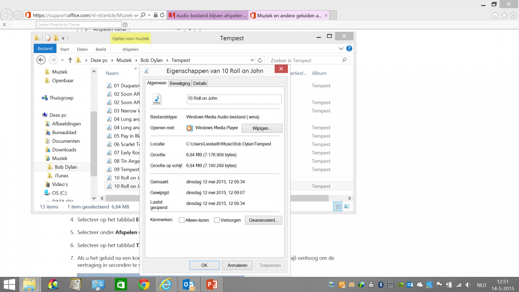Select OS (C:) drive in navigation pane
519x292 pixels.
pyautogui.click(x=60, y=193)
